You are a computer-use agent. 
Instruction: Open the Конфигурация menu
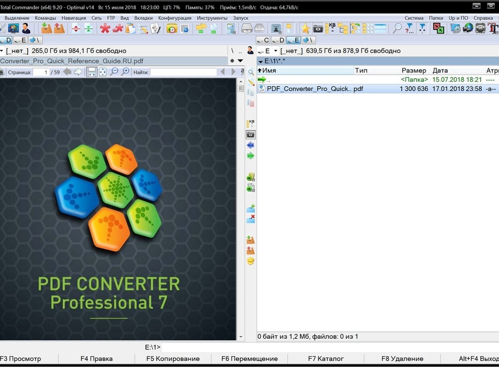pyautogui.click(x=175, y=18)
